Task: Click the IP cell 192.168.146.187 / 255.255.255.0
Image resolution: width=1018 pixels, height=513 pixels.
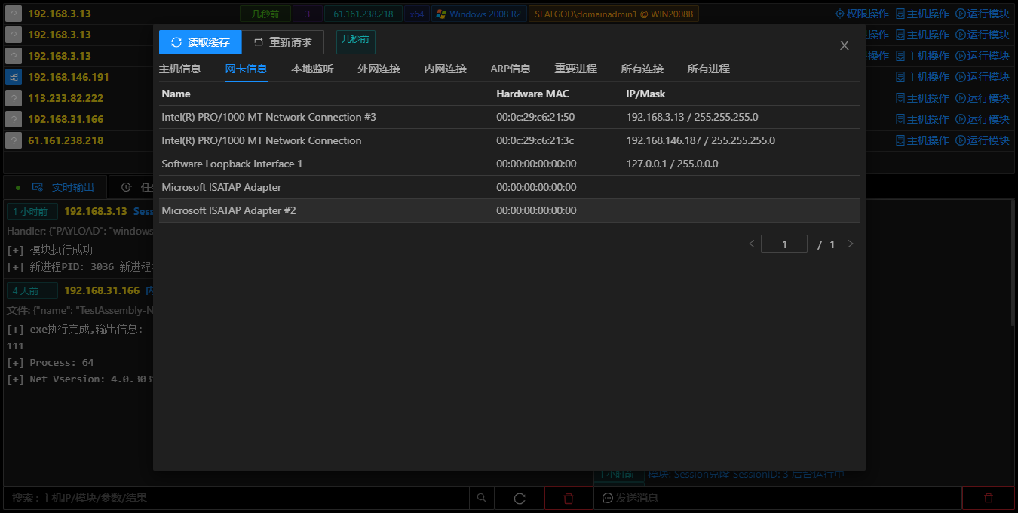Action: pyautogui.click(x=701, y=140)
